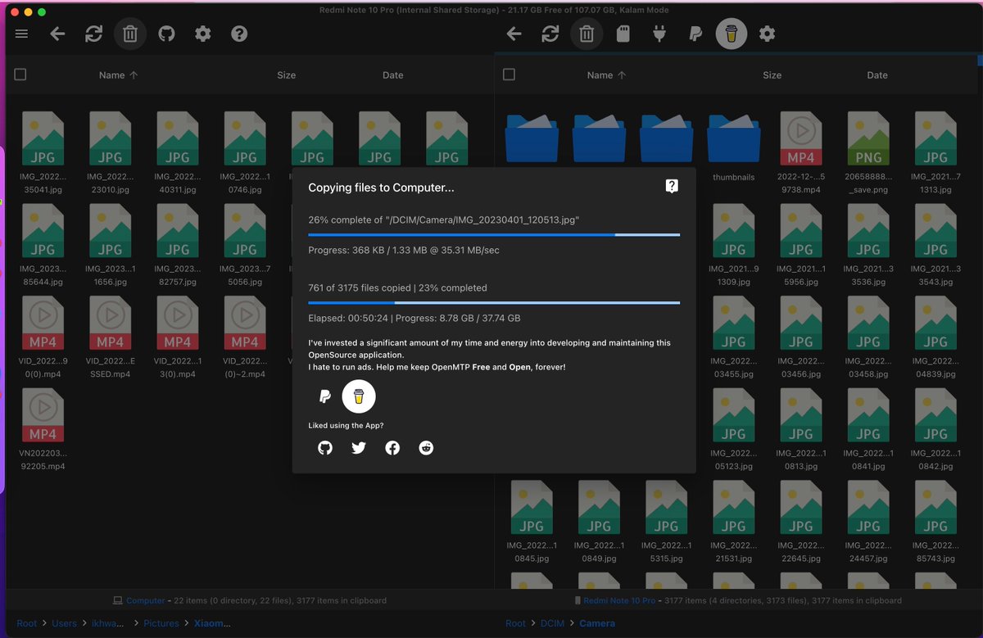Screen dimensions: 983x638
Task: Share on Reddit icon in dialog
Action: (426, 448)
